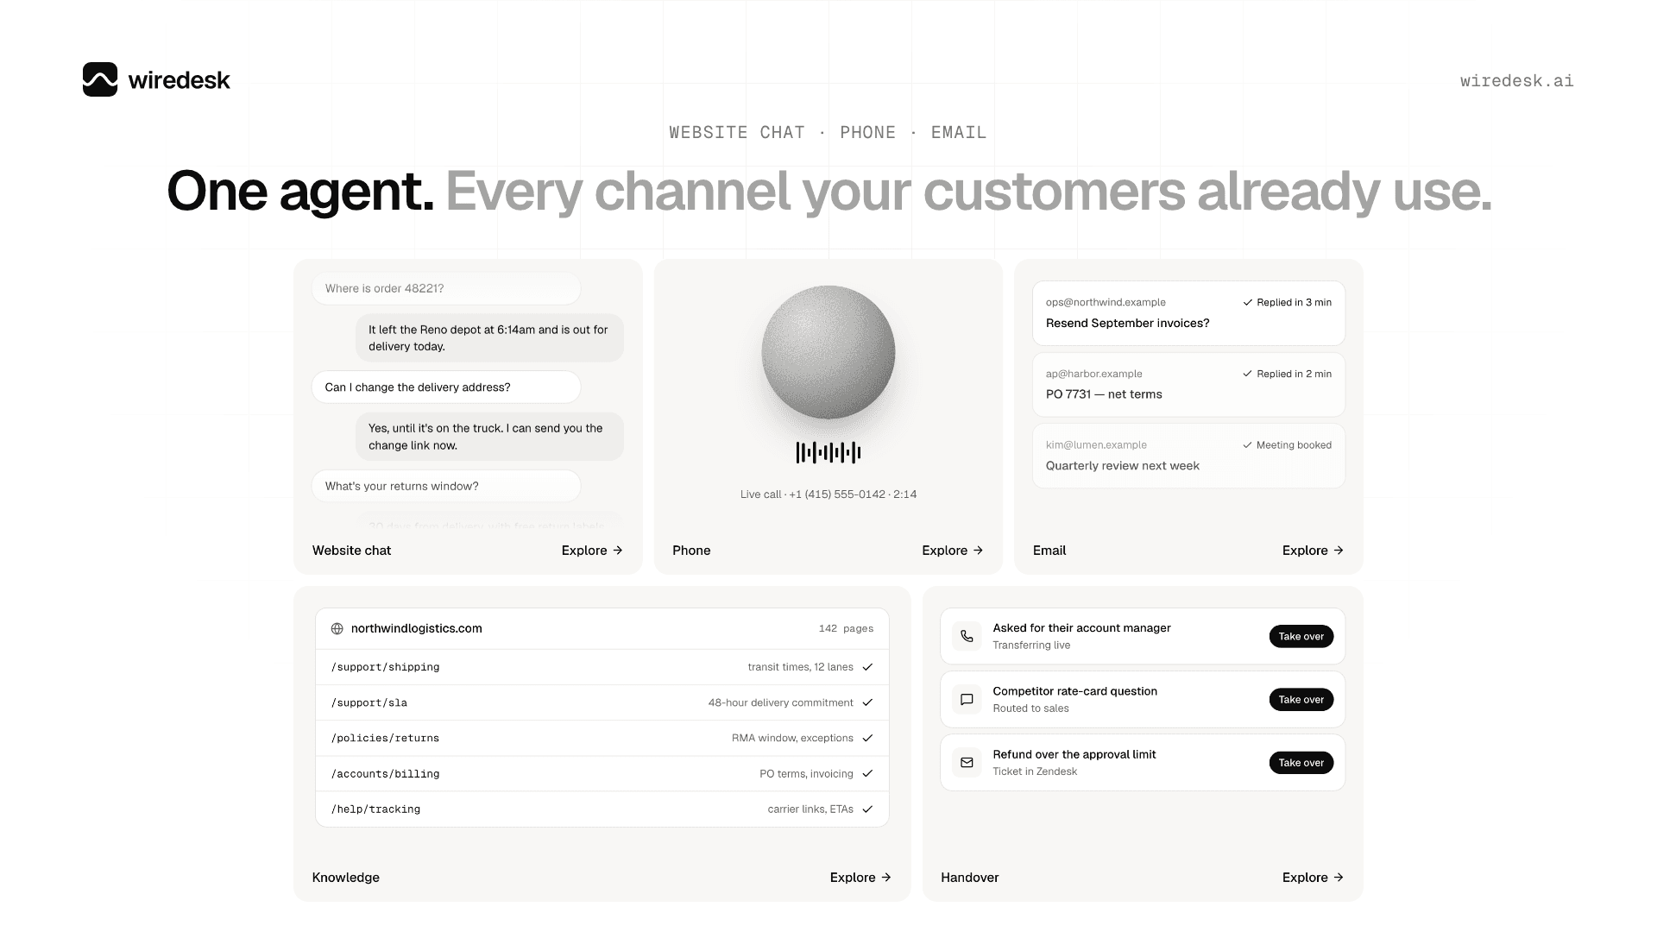Screen dimensions: 1657x932
Task: Click 'What's your returns window?' message
Action: click(x=446, y=486)
